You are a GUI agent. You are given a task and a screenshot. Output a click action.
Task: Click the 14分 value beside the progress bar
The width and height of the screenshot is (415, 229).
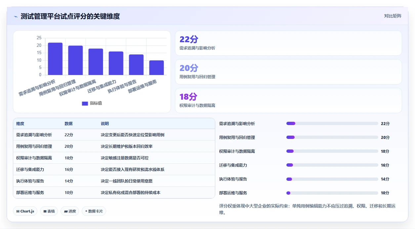385,179
